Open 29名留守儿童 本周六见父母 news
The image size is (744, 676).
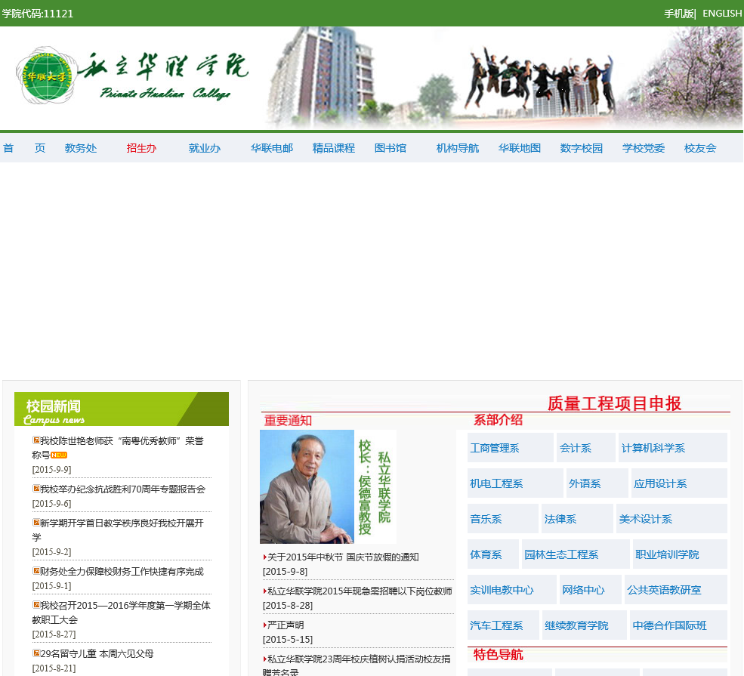(x=97, y=653)
